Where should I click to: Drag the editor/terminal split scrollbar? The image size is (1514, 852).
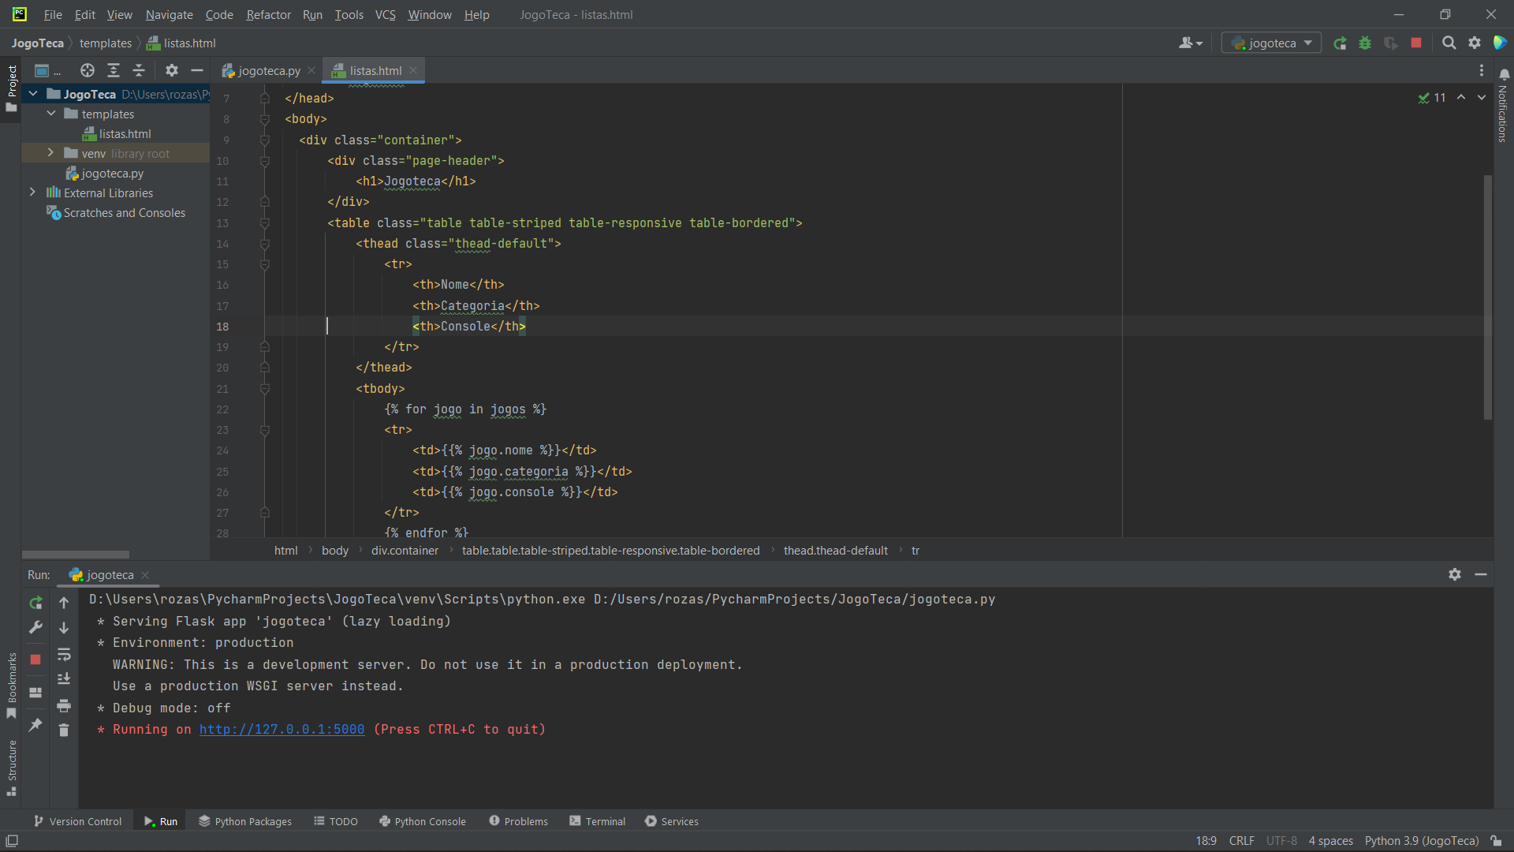(757, 562)
